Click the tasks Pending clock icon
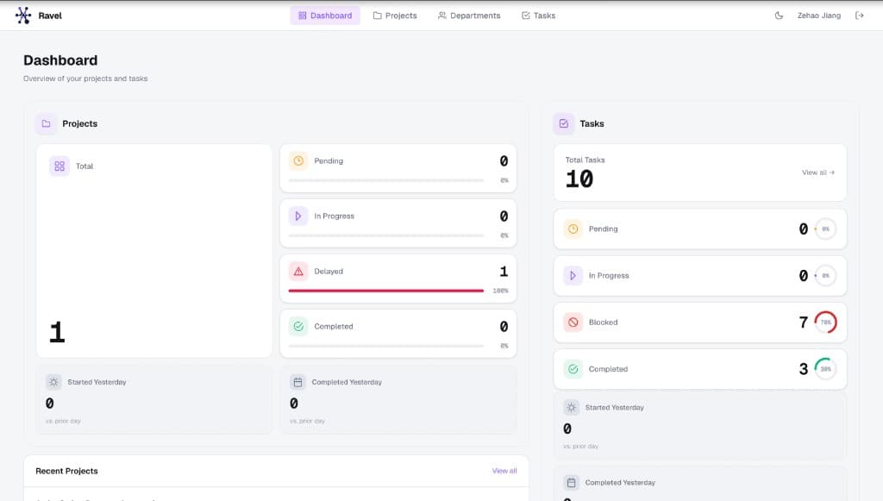This screenshot has width=883, height=501. pyautogui.click(x=573, y=229)
